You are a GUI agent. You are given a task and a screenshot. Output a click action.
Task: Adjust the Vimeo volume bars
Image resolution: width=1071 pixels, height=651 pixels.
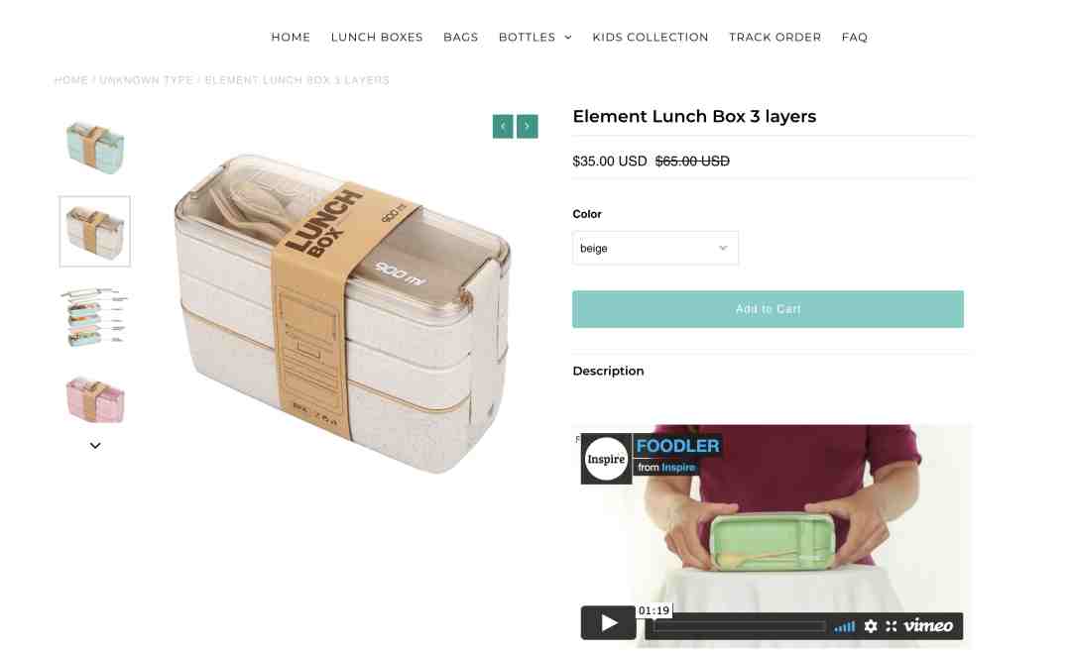(x=844, y=626)
